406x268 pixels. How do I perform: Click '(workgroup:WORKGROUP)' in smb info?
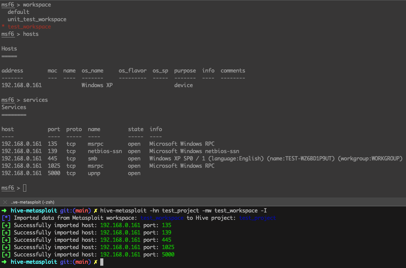[370, 158]
